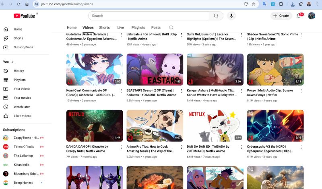This screenshot has width=322, height=189.
Task: Click the search magnifier button
Action: [x=216, y=16]
